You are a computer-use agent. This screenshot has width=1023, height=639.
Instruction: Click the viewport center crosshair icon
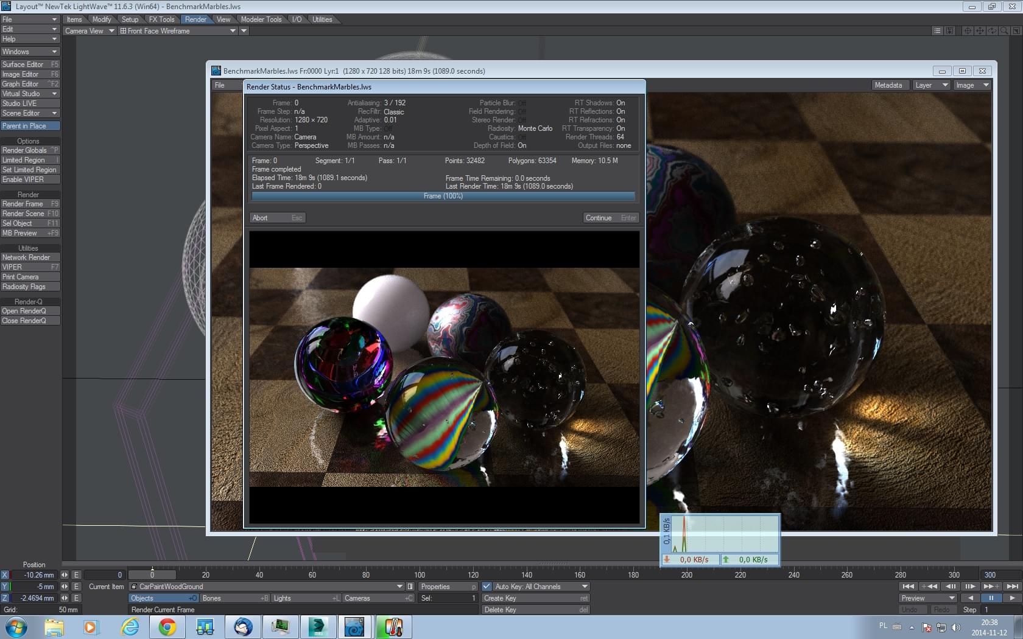pyautogui.click(x=968, y=31)
